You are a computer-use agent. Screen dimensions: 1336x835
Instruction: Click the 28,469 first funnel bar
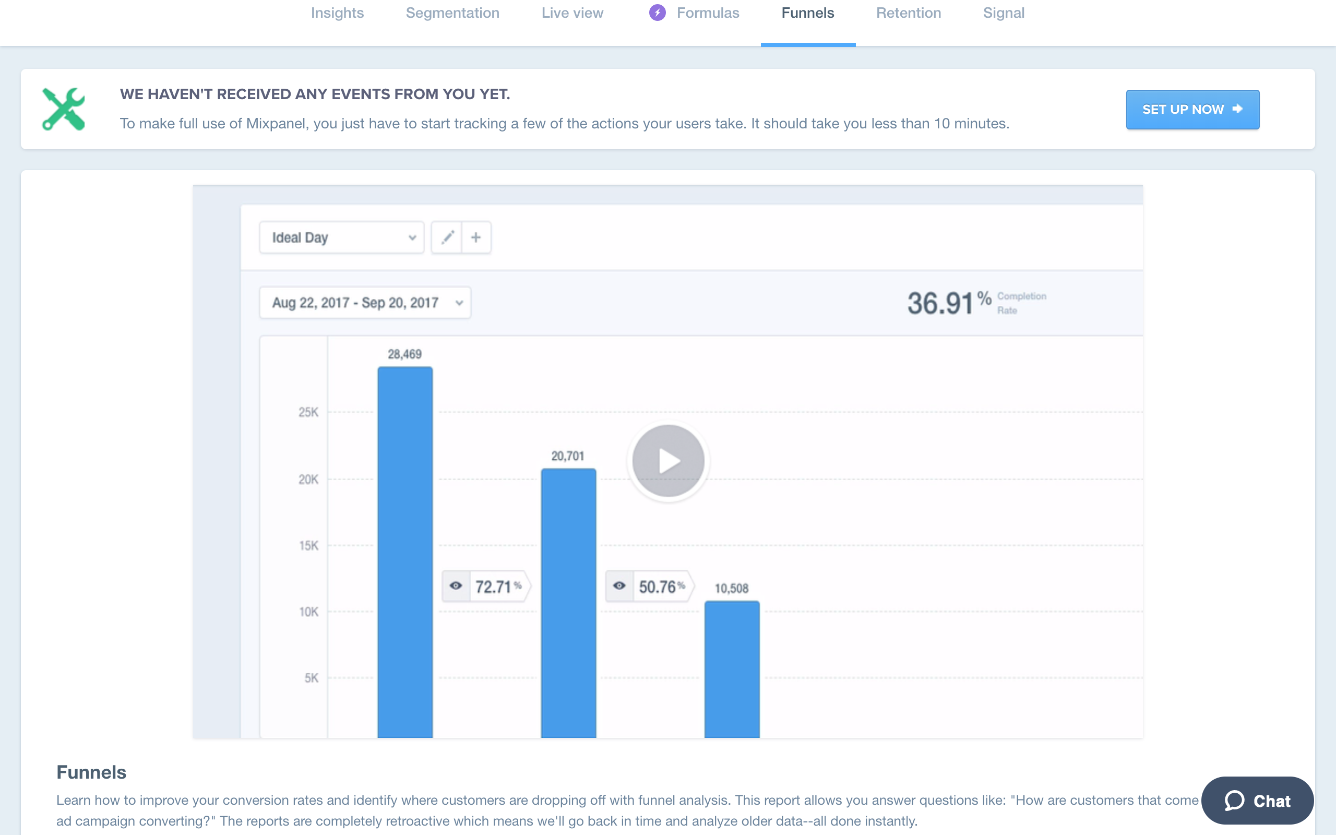pos(405,552)
